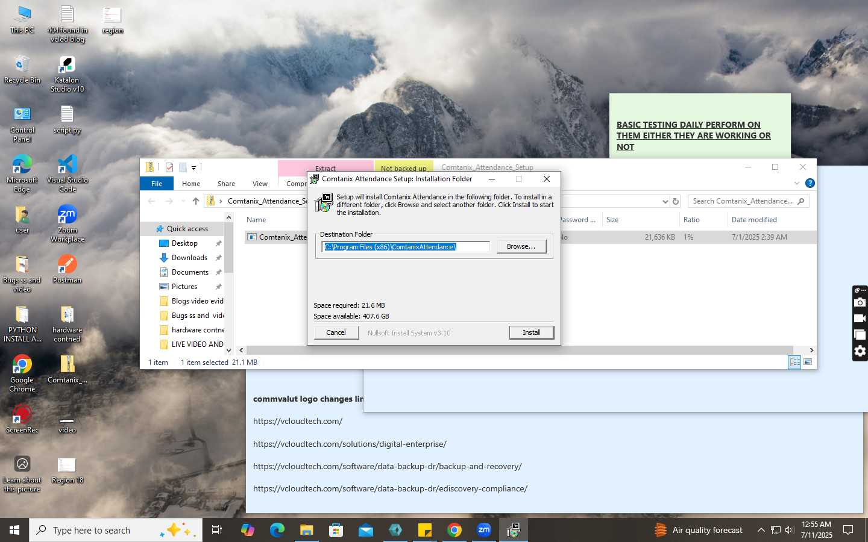Screen dimensions: 868x542
Task: Expand the ribbon chevron in Explorer
Action: tap(797, 183)
